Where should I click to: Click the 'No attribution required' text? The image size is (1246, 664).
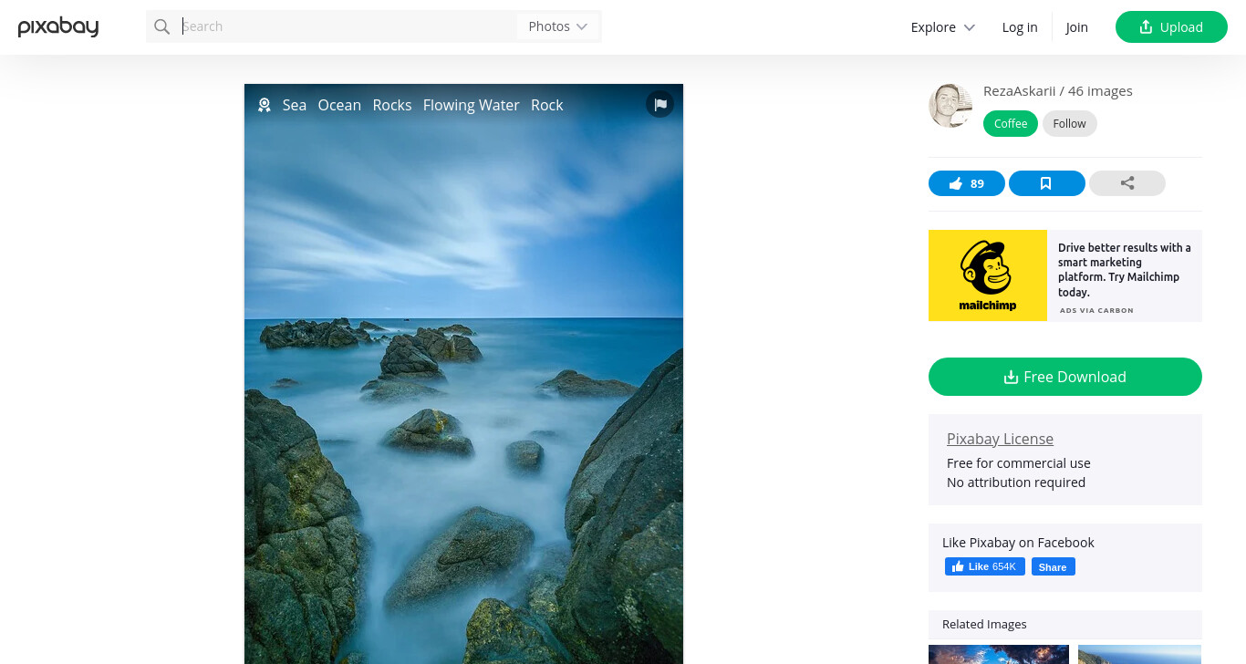[x=1016, y=482]
